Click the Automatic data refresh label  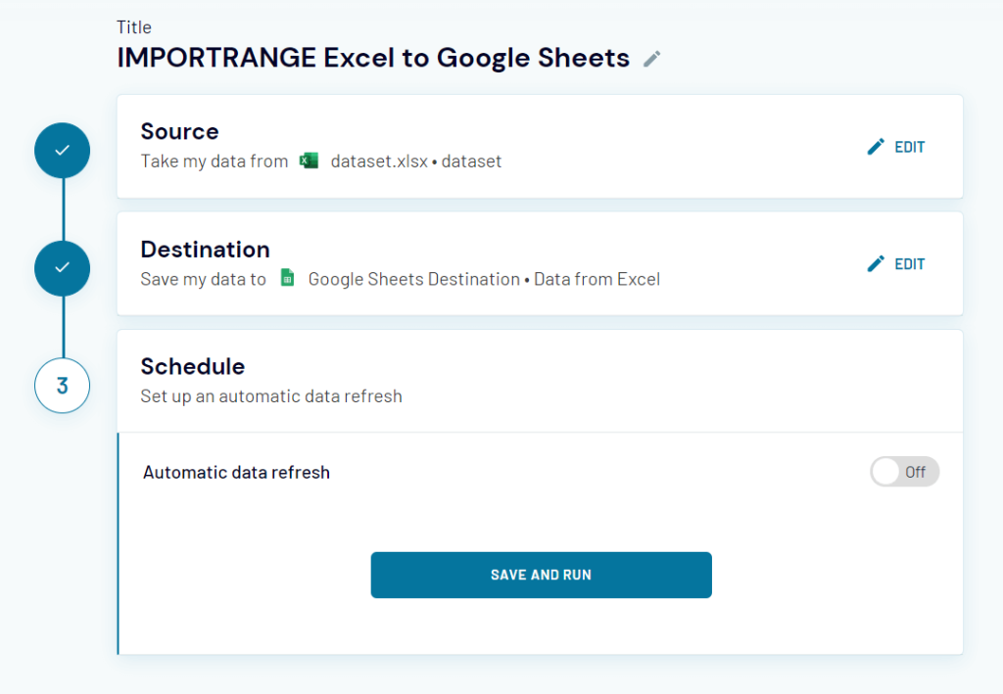(x=237, y=472)
